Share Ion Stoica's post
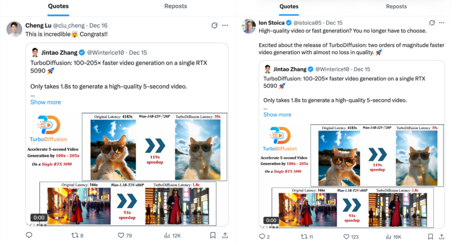 coord(442,236)
